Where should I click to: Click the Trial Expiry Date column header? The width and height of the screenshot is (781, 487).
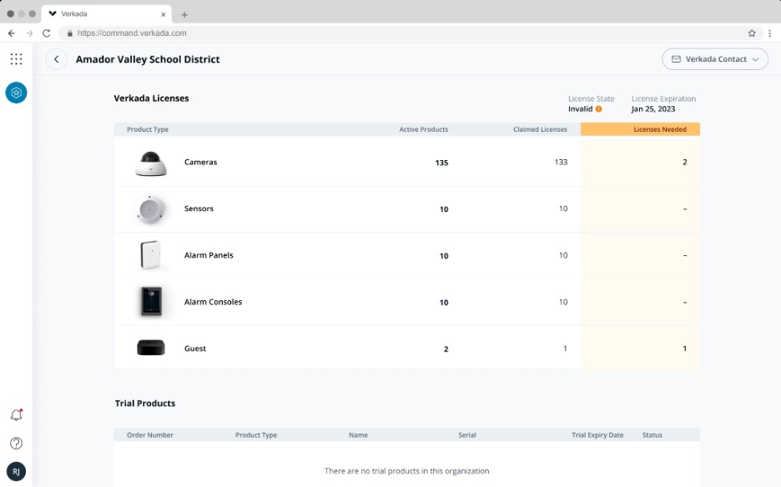[x=597, y=434]
